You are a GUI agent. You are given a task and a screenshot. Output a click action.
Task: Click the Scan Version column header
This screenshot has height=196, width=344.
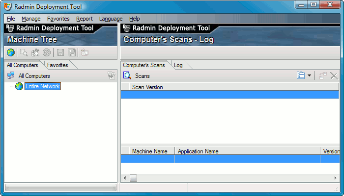[234, 87]
